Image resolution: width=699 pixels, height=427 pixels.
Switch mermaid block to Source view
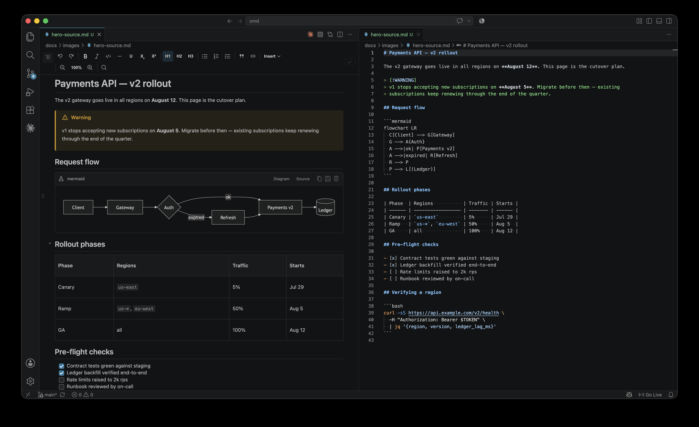303,179
